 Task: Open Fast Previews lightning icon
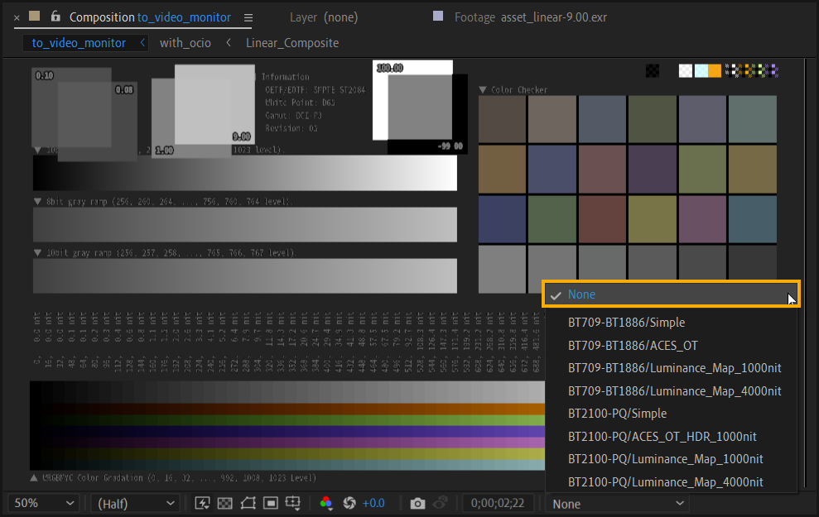202,503
